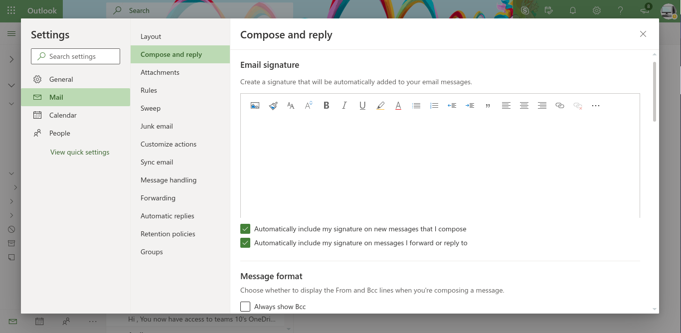Select the Format painter tool

pyautogui.click(x=273, y=106)
